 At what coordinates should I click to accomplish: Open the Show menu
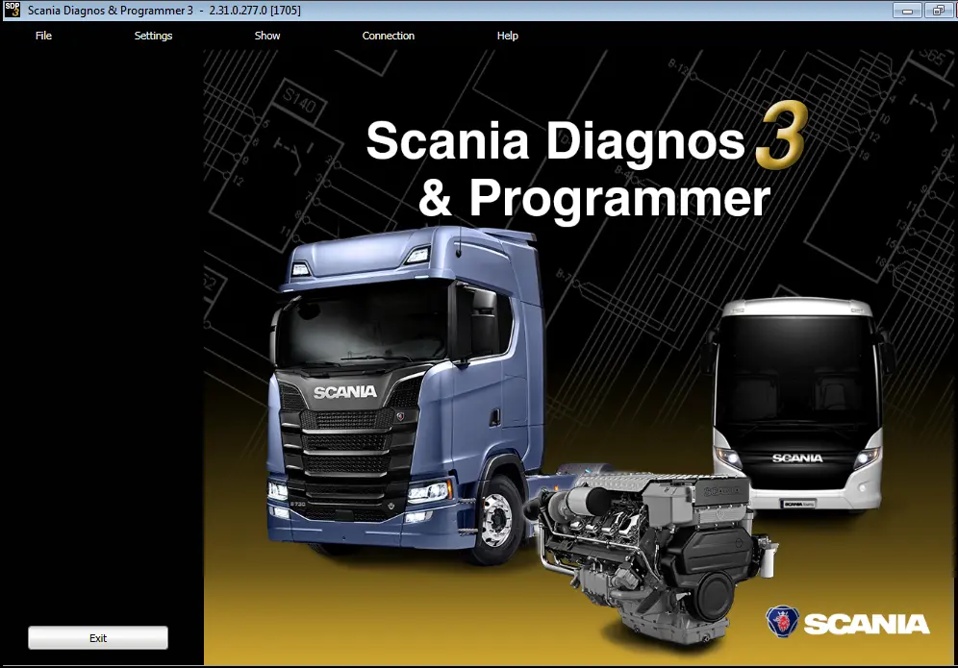(x=267, y=36)
